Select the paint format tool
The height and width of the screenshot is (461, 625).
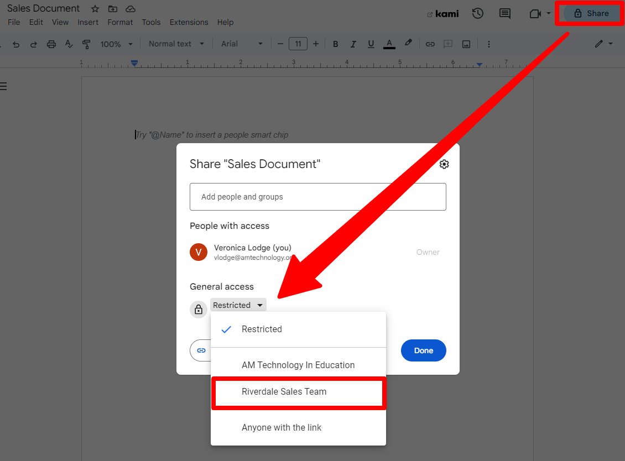click(86, 44)
